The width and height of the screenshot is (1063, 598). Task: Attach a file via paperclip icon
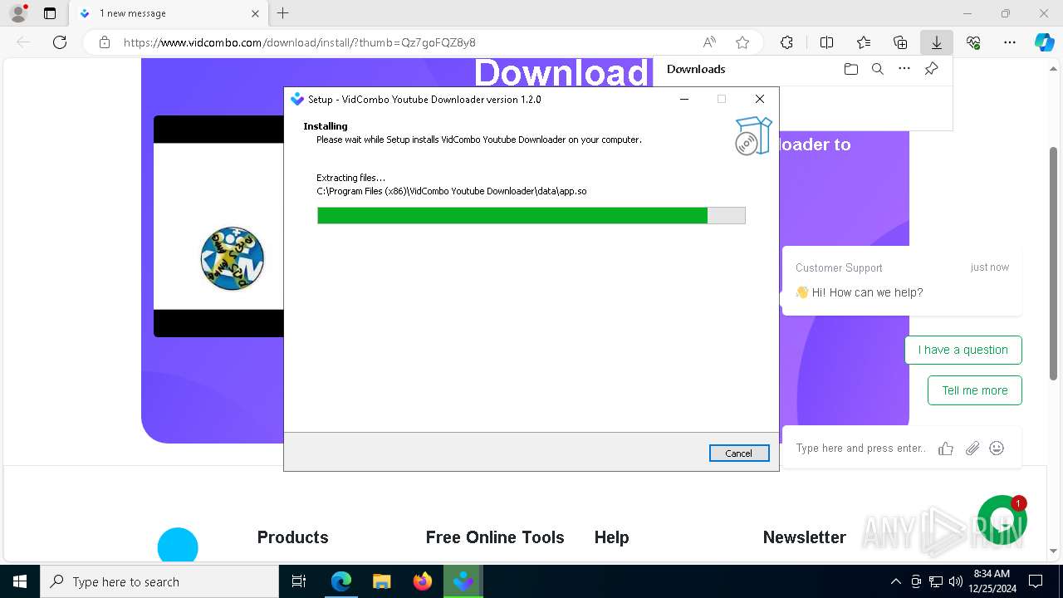pos(972,448)
